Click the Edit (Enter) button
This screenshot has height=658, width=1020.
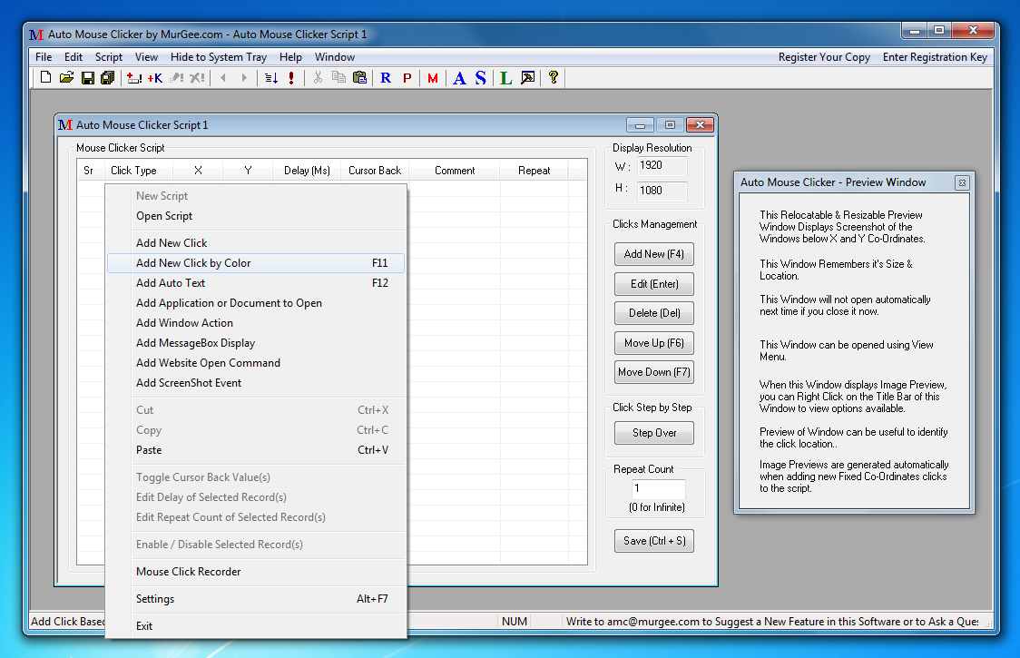tap(654, 284)
